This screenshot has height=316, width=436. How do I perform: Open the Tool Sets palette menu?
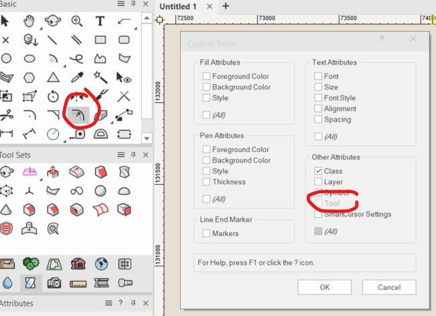pos(120,155)
